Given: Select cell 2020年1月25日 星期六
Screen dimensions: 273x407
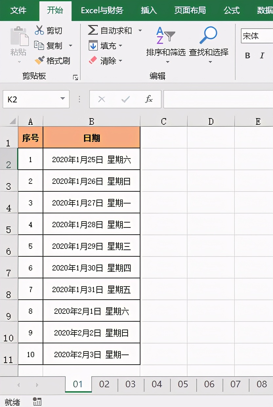Looking at the screenshot, I should pyautogui.click(x=92, y=159).
